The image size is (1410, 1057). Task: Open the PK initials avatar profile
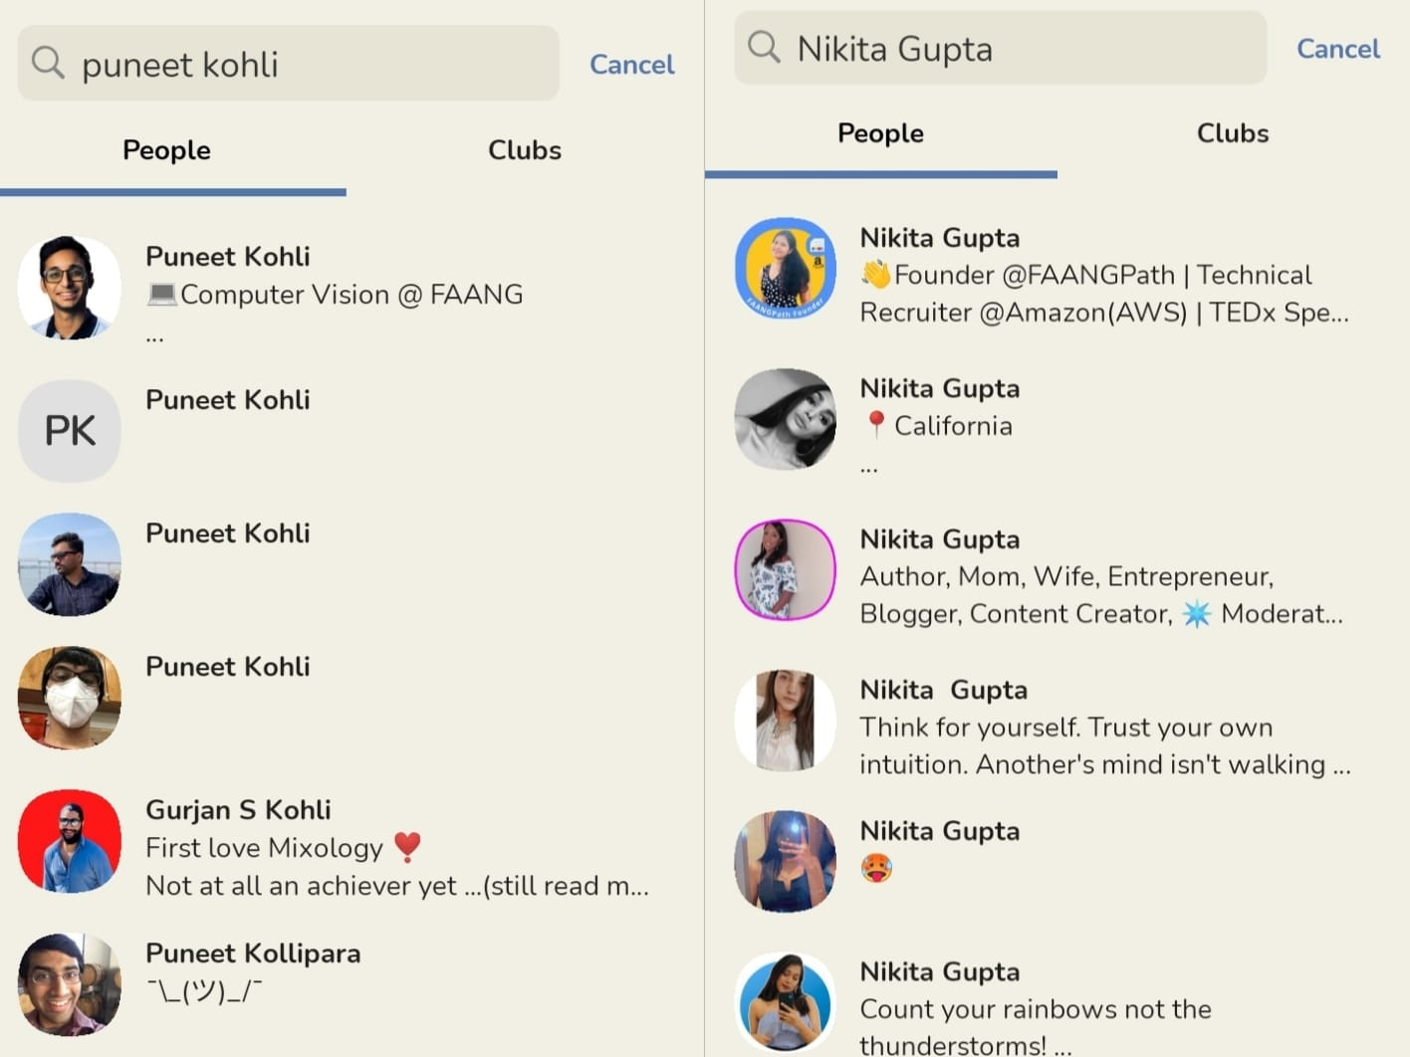70,431
